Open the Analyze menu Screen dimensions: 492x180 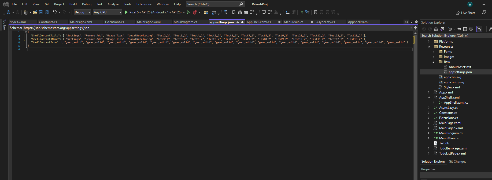[x=113, y=4]
